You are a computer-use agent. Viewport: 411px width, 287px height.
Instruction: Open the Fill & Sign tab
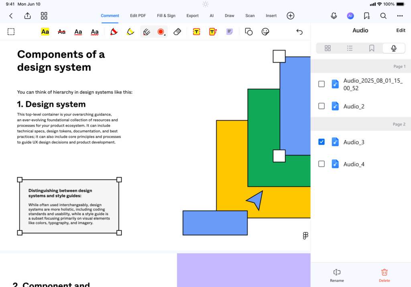tap(166, 16)
